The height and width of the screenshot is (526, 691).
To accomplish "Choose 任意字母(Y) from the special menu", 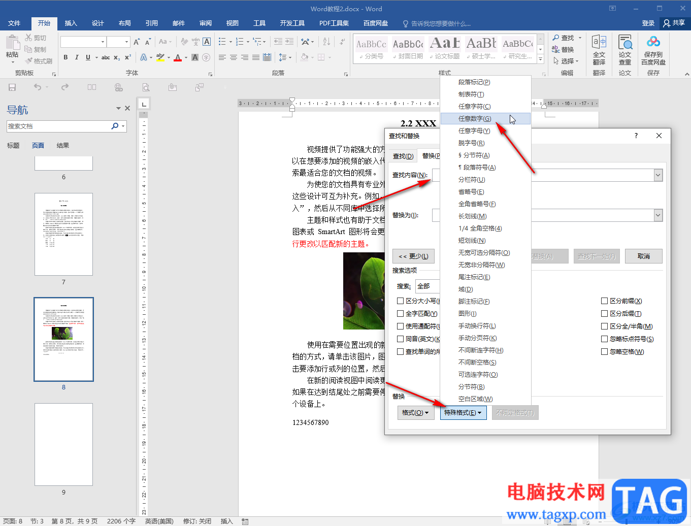I will coord(485,131).
